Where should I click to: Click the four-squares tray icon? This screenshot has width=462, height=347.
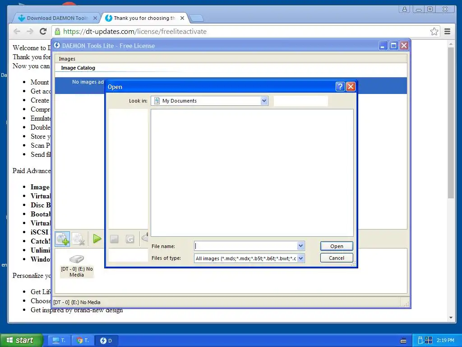click(x=429, y=340)
